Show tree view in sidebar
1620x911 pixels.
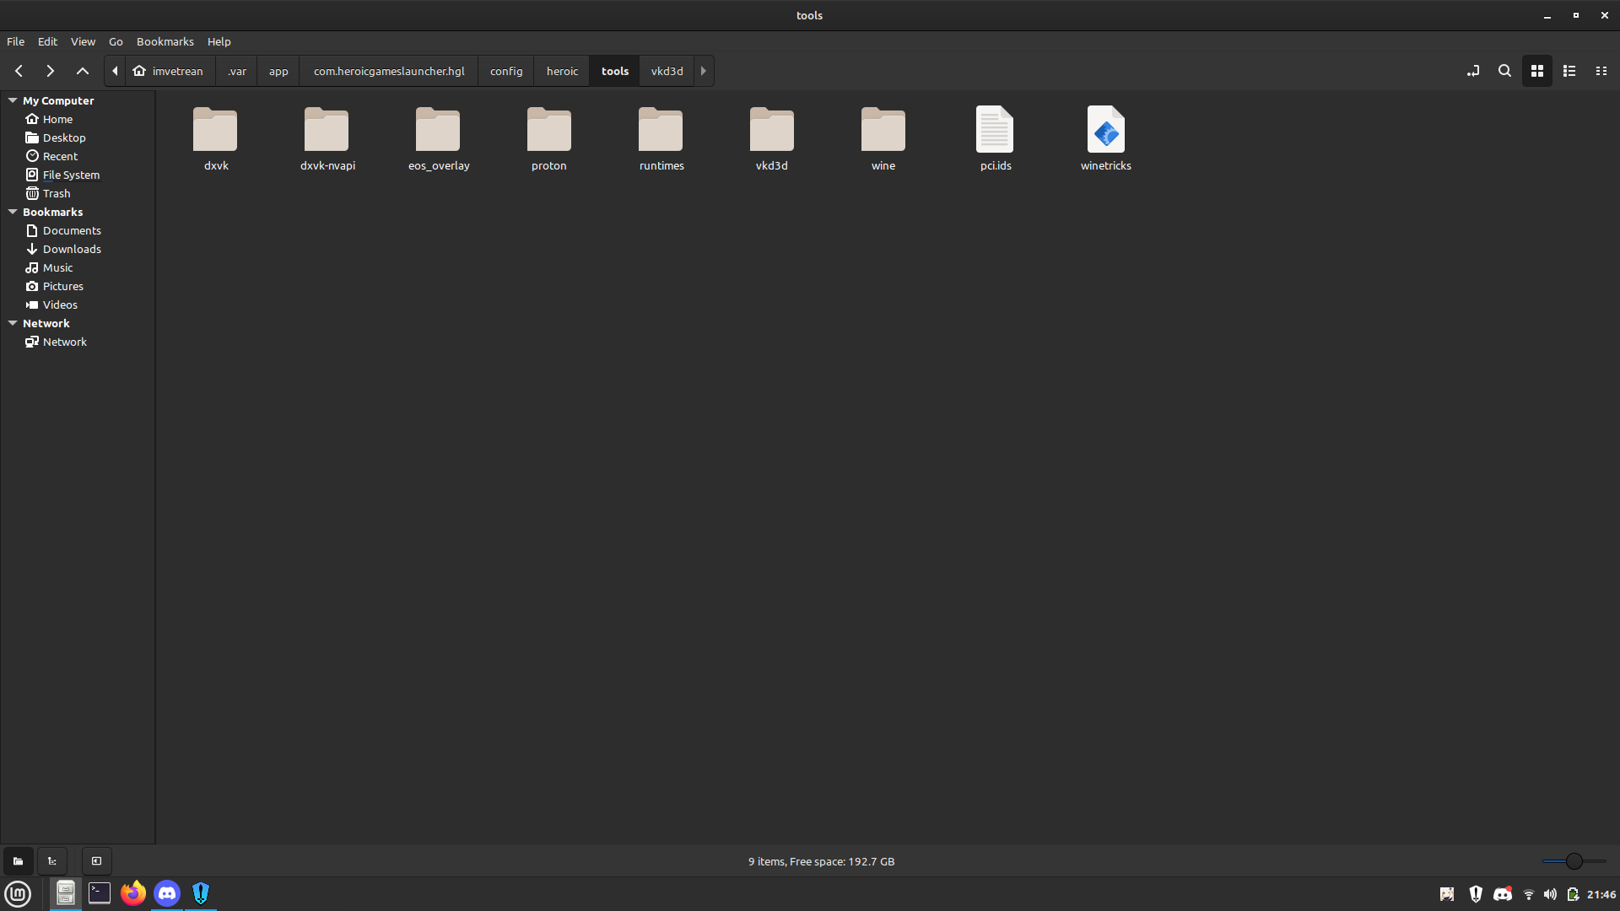52,861
